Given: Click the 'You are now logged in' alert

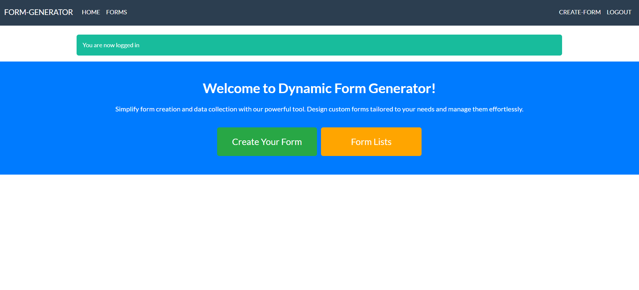Looking at the screenshot, I should click(x=319, y=45).
